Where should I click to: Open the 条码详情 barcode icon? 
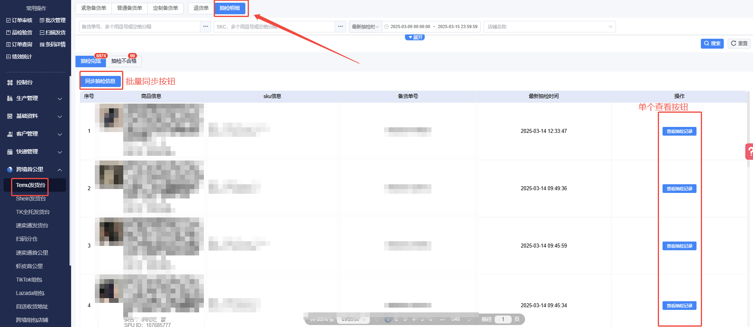pos(42,45)
